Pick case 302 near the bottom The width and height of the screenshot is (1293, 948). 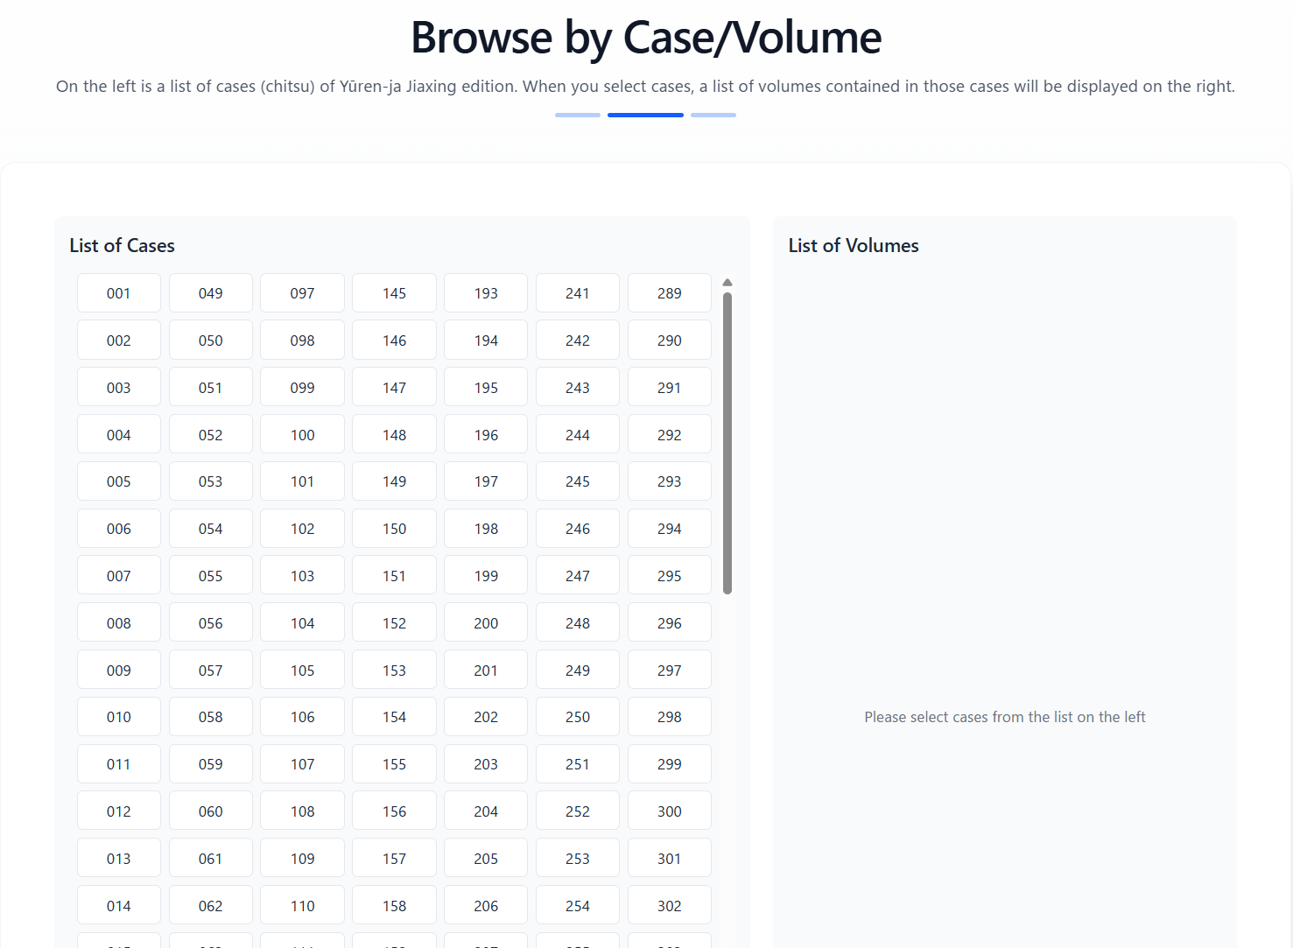click(669, 904)
